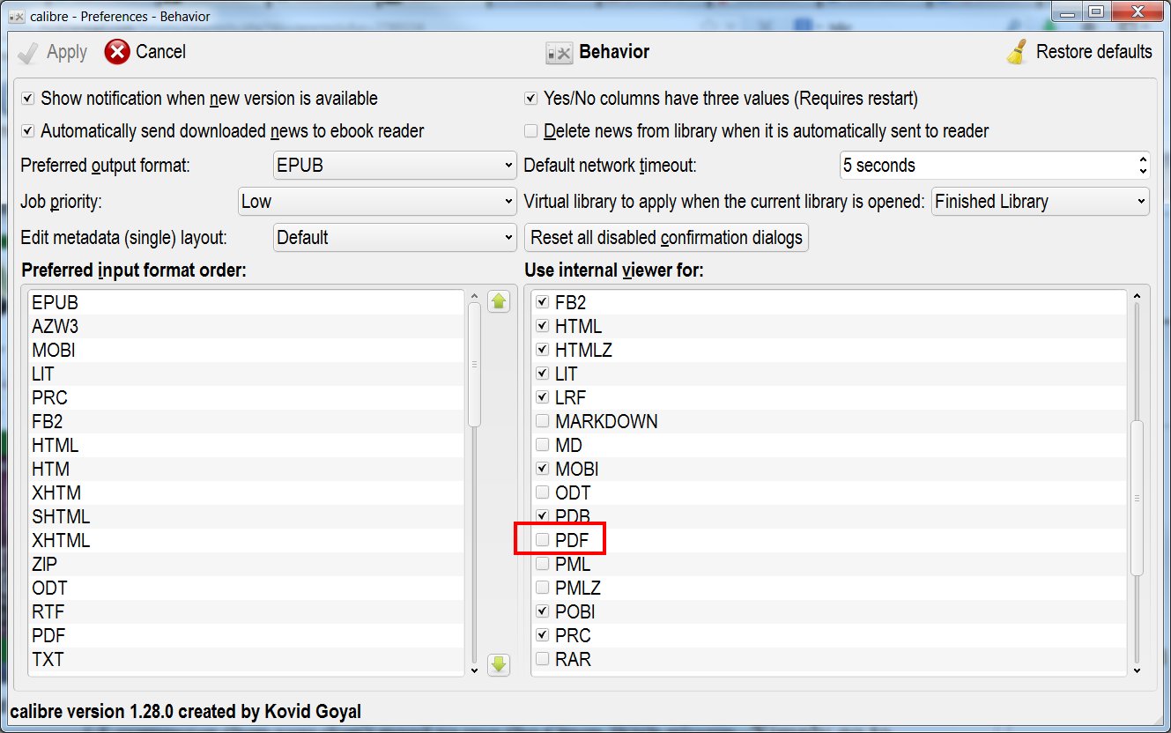Open Virtual library dropdown

click(1040, 201)
